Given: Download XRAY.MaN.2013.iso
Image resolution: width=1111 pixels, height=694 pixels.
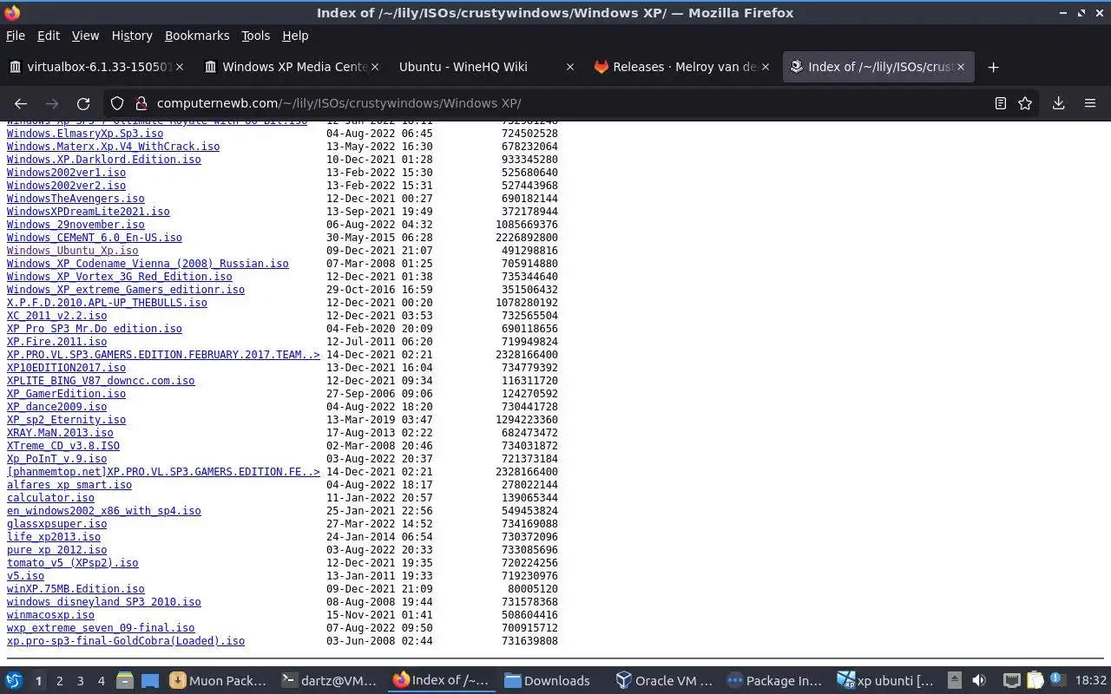Looking at the screenshot, I should point(60,433).
